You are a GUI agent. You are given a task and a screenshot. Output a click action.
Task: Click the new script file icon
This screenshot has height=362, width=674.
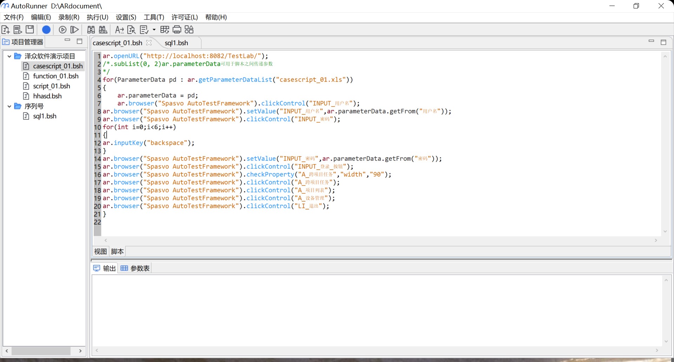[6, 30]
